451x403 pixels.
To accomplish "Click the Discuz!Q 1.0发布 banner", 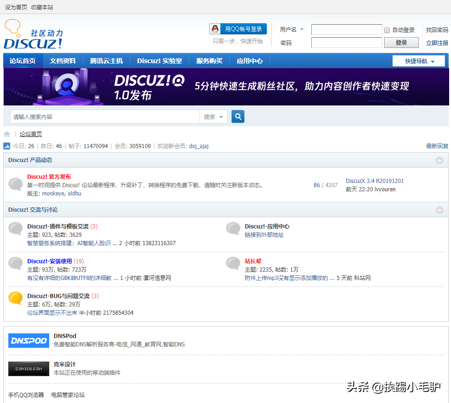I will pos(226,87).
